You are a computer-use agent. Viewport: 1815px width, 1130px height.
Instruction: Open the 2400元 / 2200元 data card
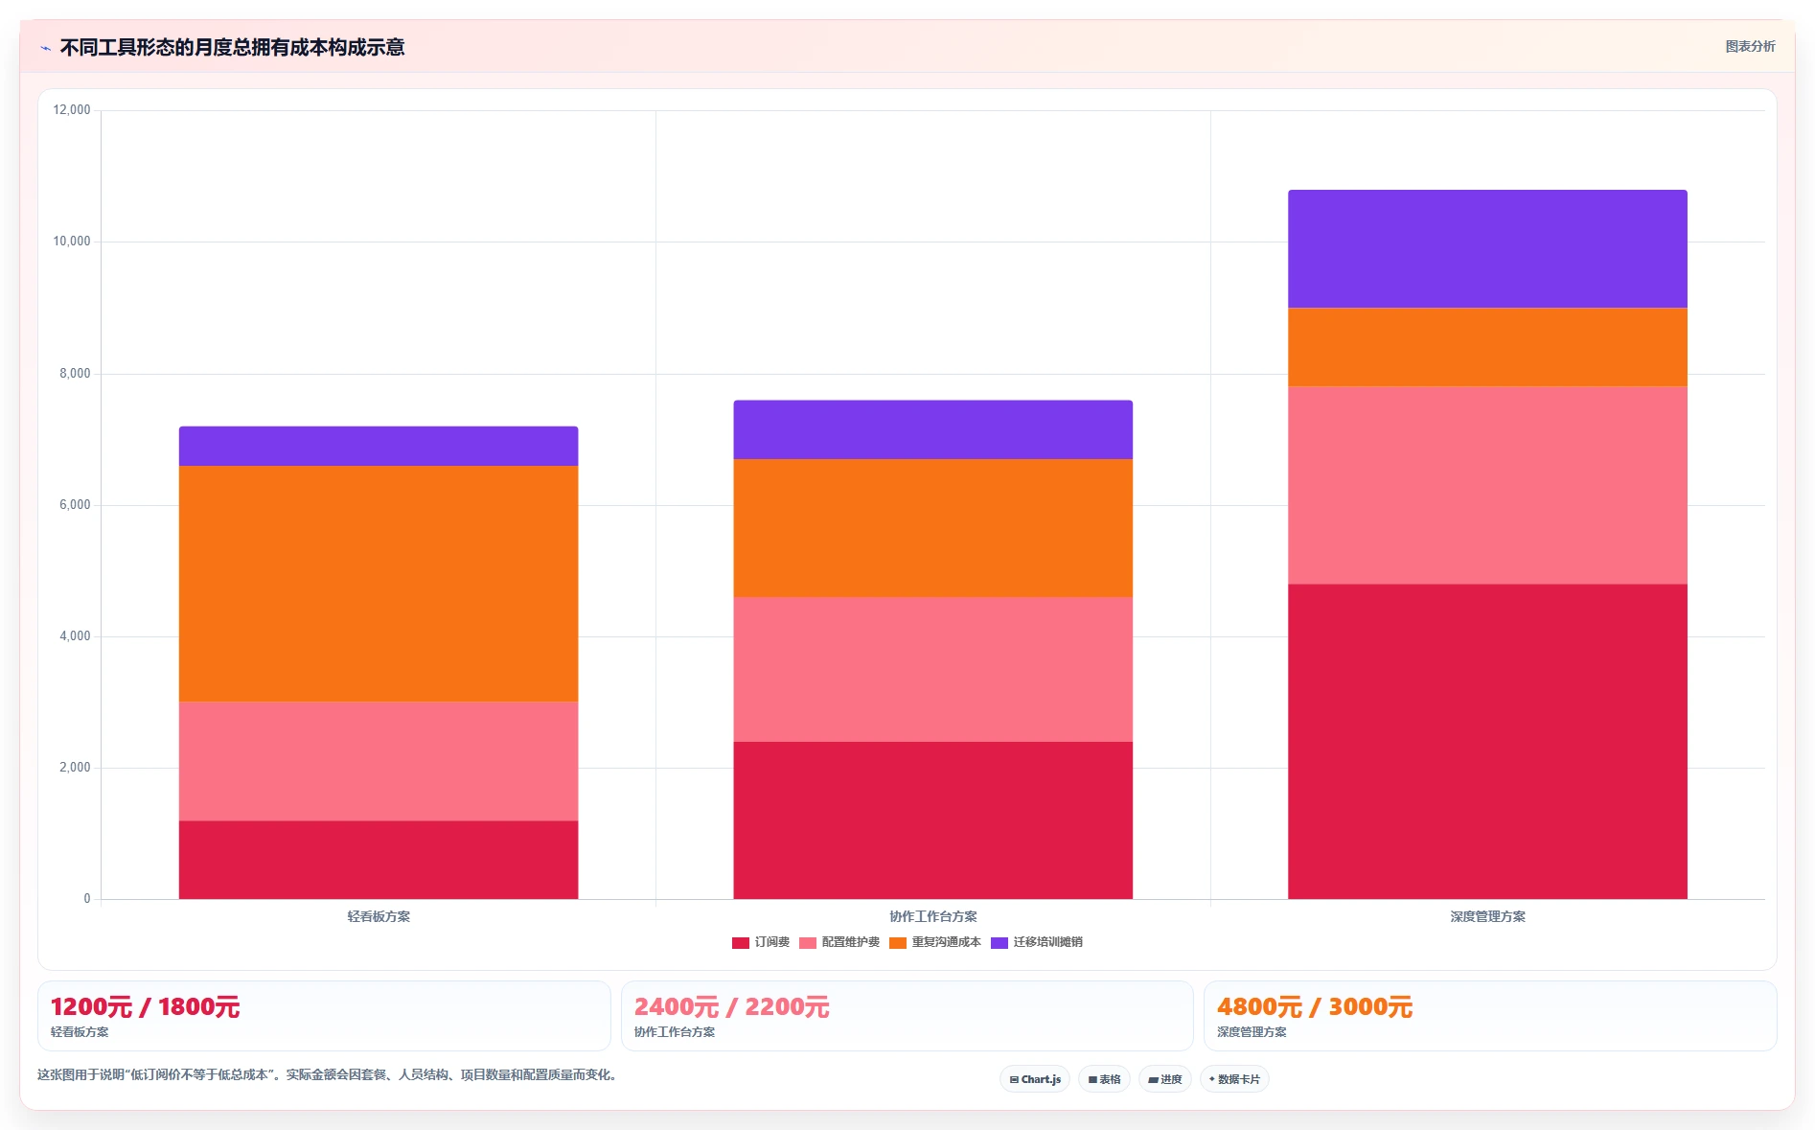click(x=907, y=1016)
